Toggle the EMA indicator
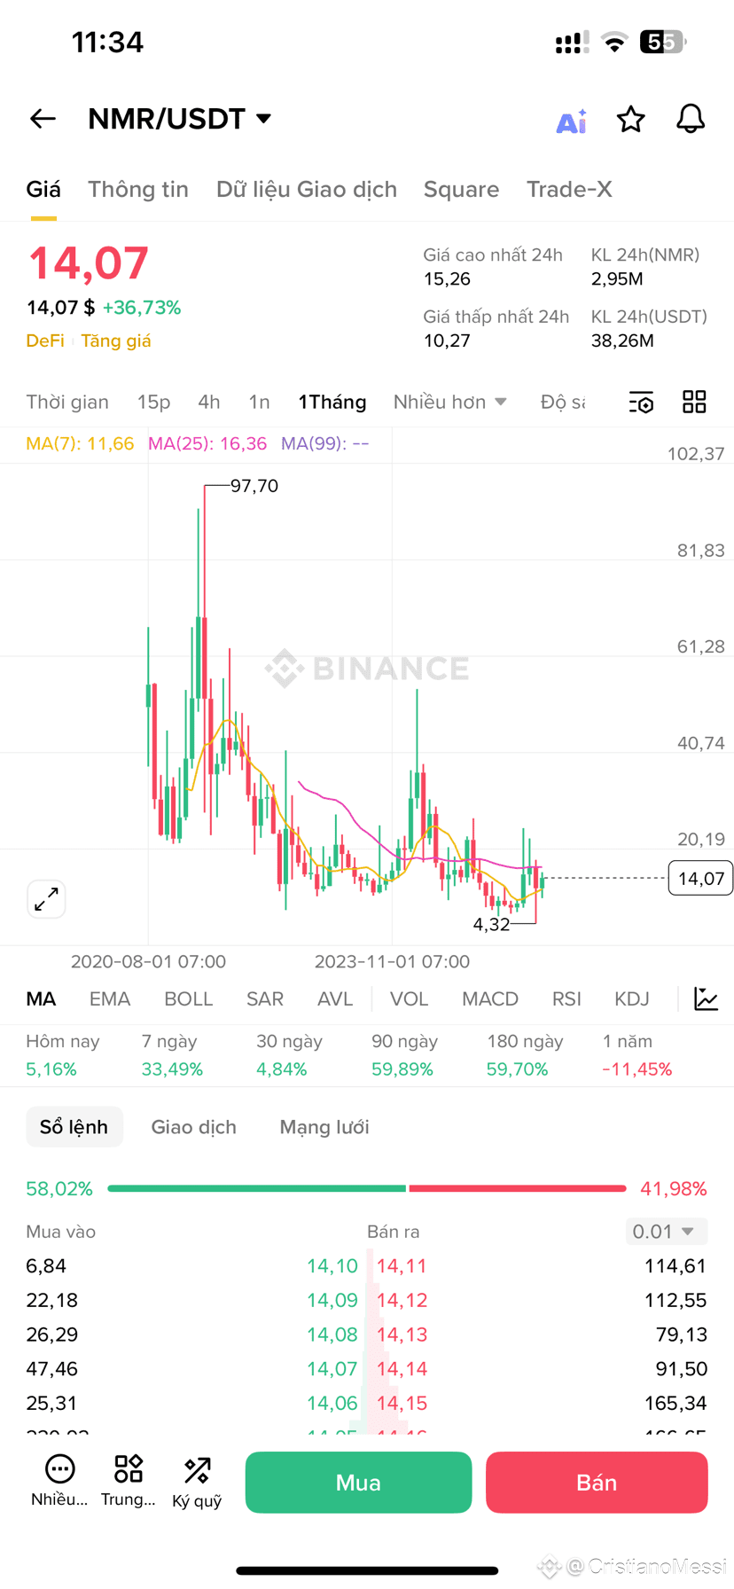 point(110,999)
